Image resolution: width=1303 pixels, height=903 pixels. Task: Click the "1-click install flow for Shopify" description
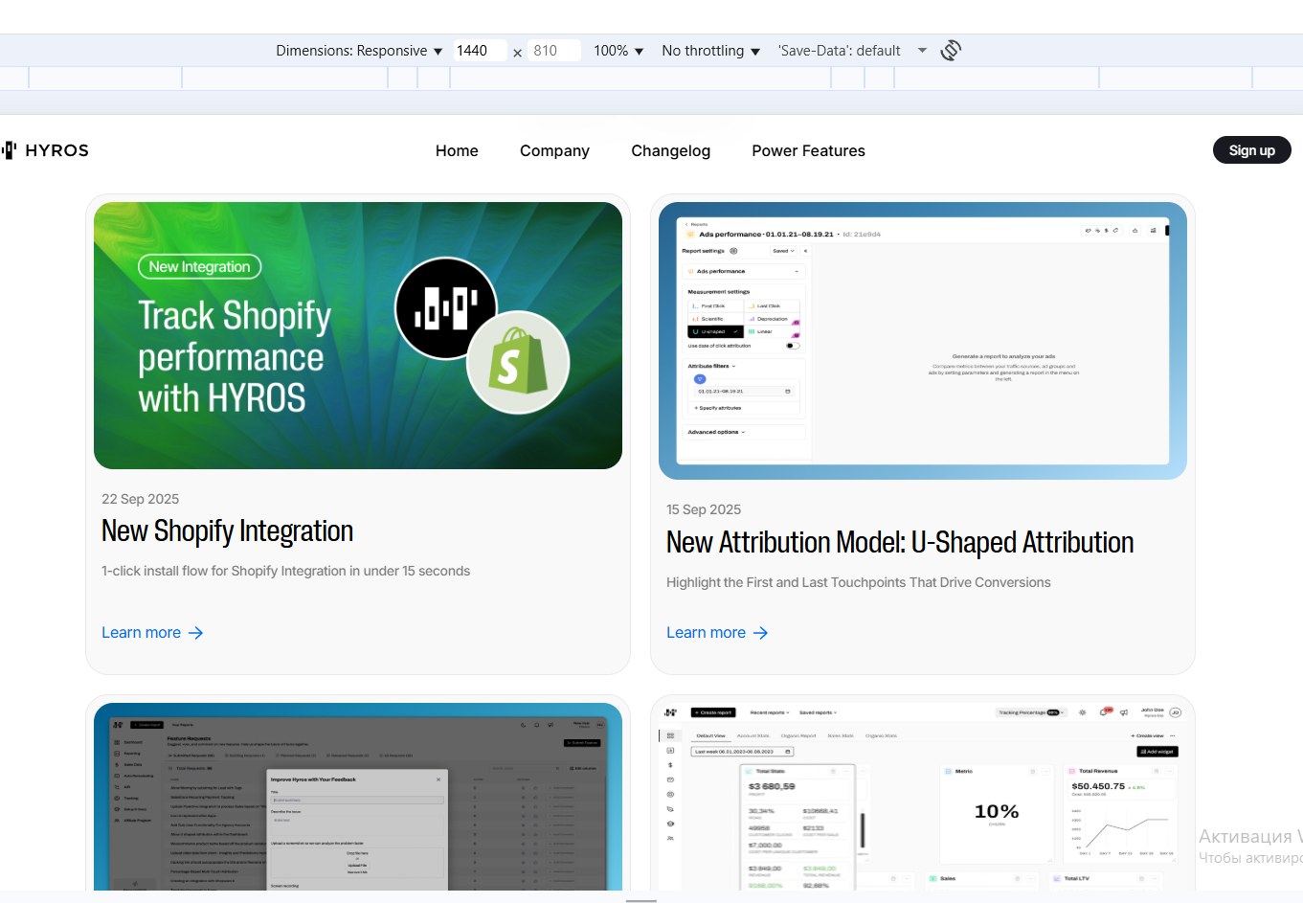point(286,571)
